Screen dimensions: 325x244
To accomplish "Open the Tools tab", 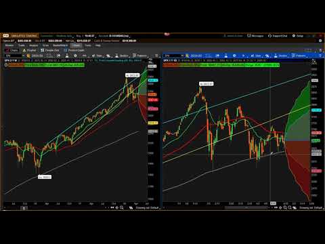I will pos(88,45).
